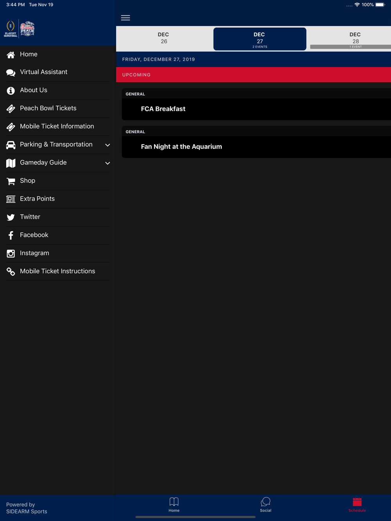Click the Home house icon in sidebar

pyautogui.click(x=11, y=55)
